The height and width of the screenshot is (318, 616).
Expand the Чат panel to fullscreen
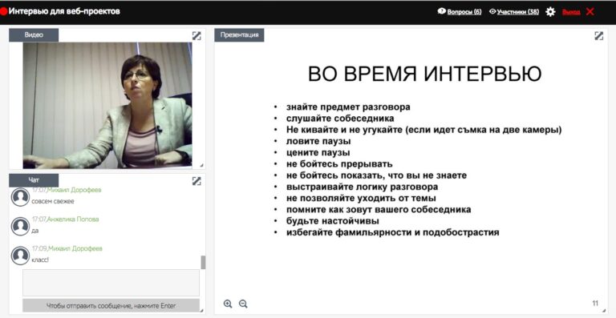pos(197,181)
